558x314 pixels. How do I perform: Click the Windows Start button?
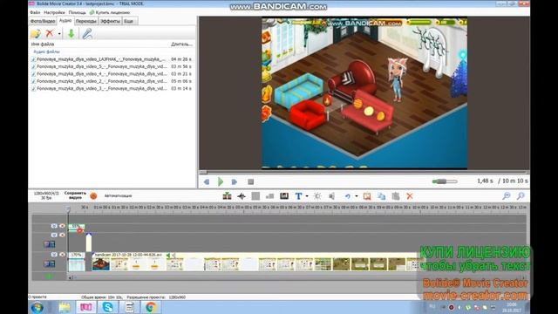coord(37,307)
